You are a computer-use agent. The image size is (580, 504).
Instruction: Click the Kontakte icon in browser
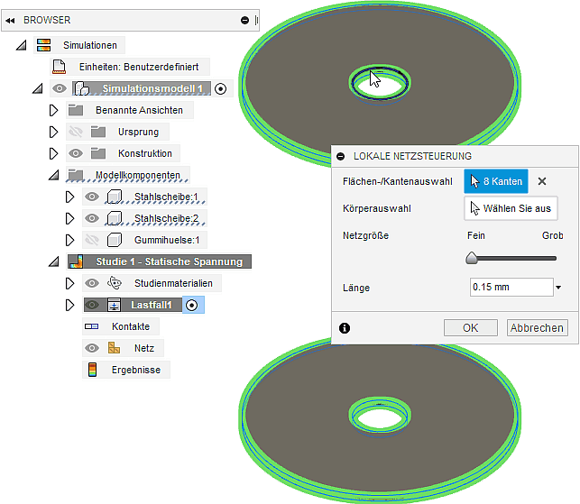(92, 326)
